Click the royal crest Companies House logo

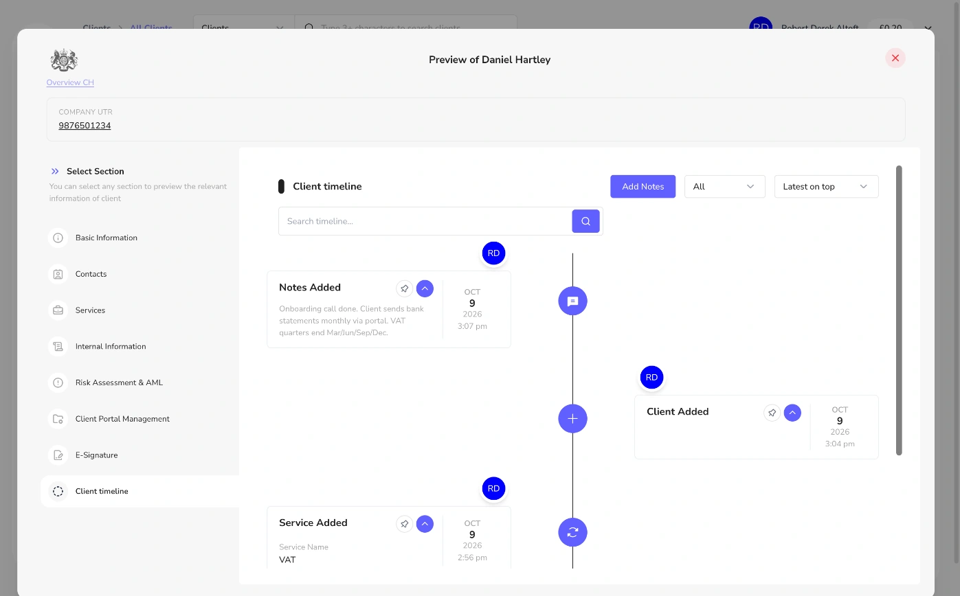(x=64, y=60)
